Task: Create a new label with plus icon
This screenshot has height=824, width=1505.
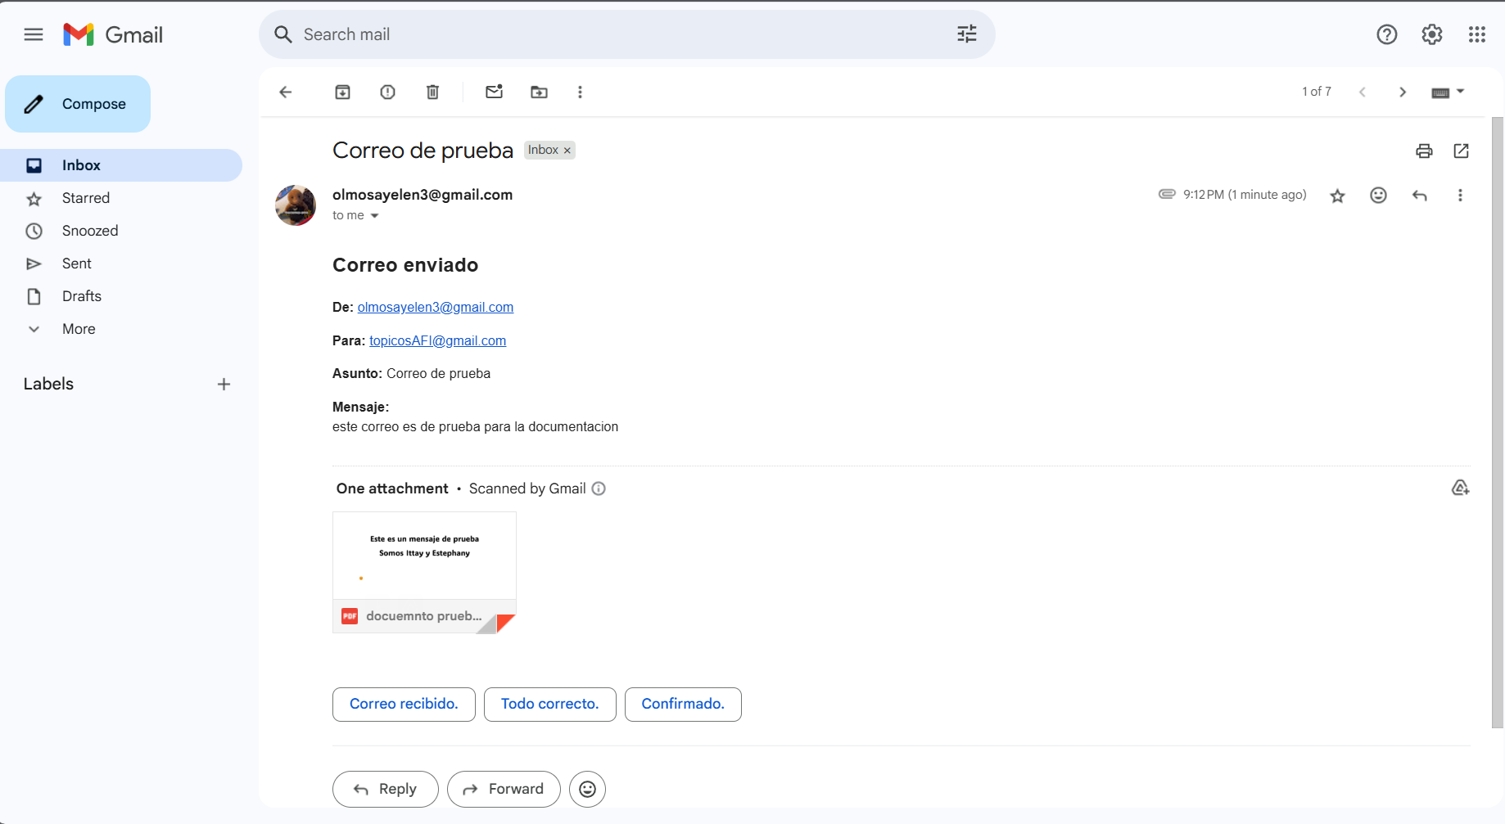Action: [224, 384]
